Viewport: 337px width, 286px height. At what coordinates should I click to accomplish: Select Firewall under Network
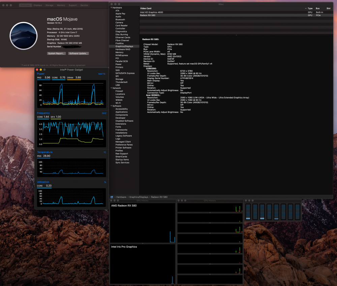point(119,91)
